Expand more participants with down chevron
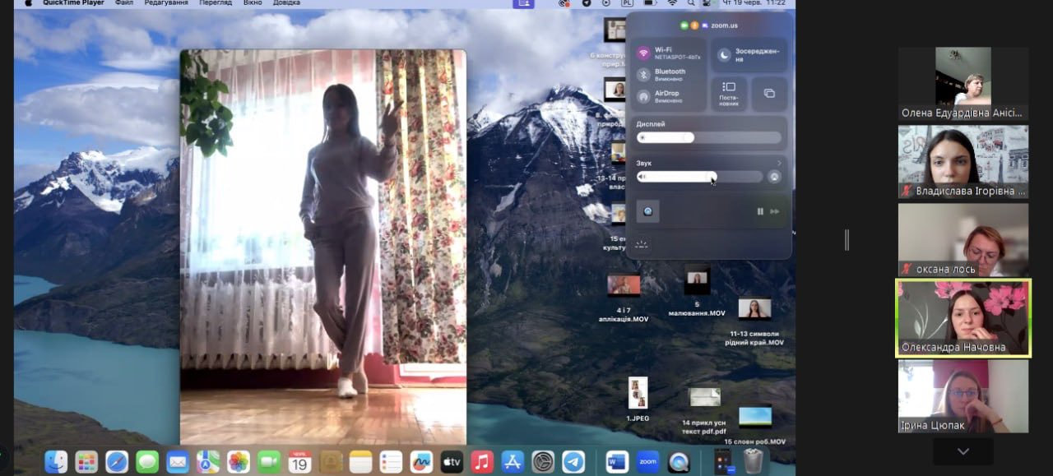This screenshot has height=476, width=1053. pyautogui.click(x=963, y=451)
